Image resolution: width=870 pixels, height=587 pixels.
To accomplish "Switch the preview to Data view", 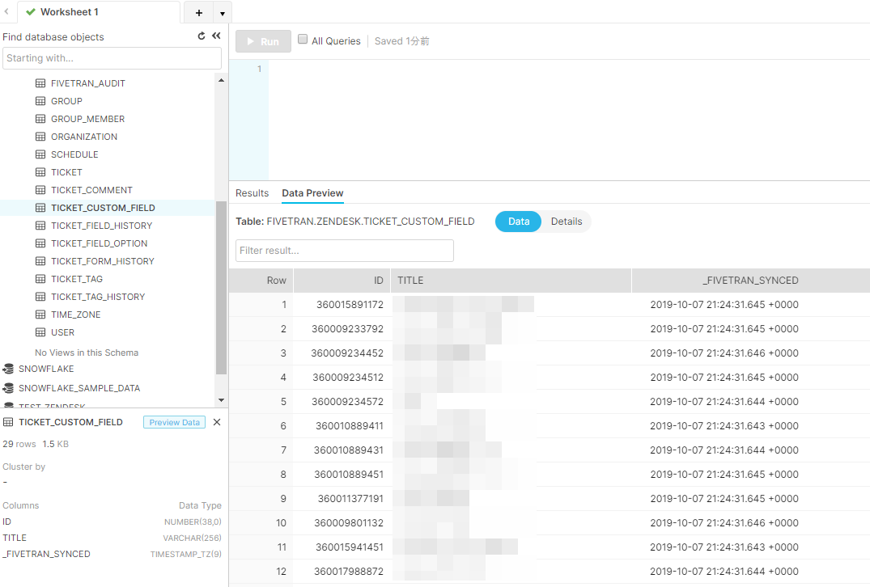I will point(518,221).
